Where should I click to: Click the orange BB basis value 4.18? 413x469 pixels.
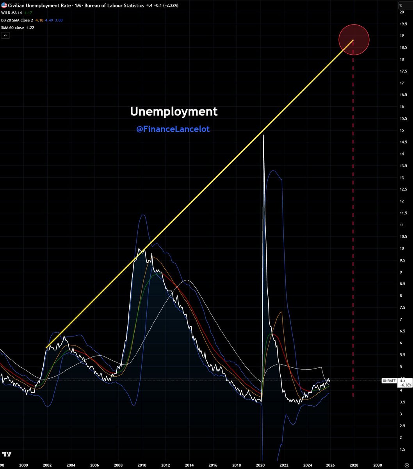(x=39, y=20)
